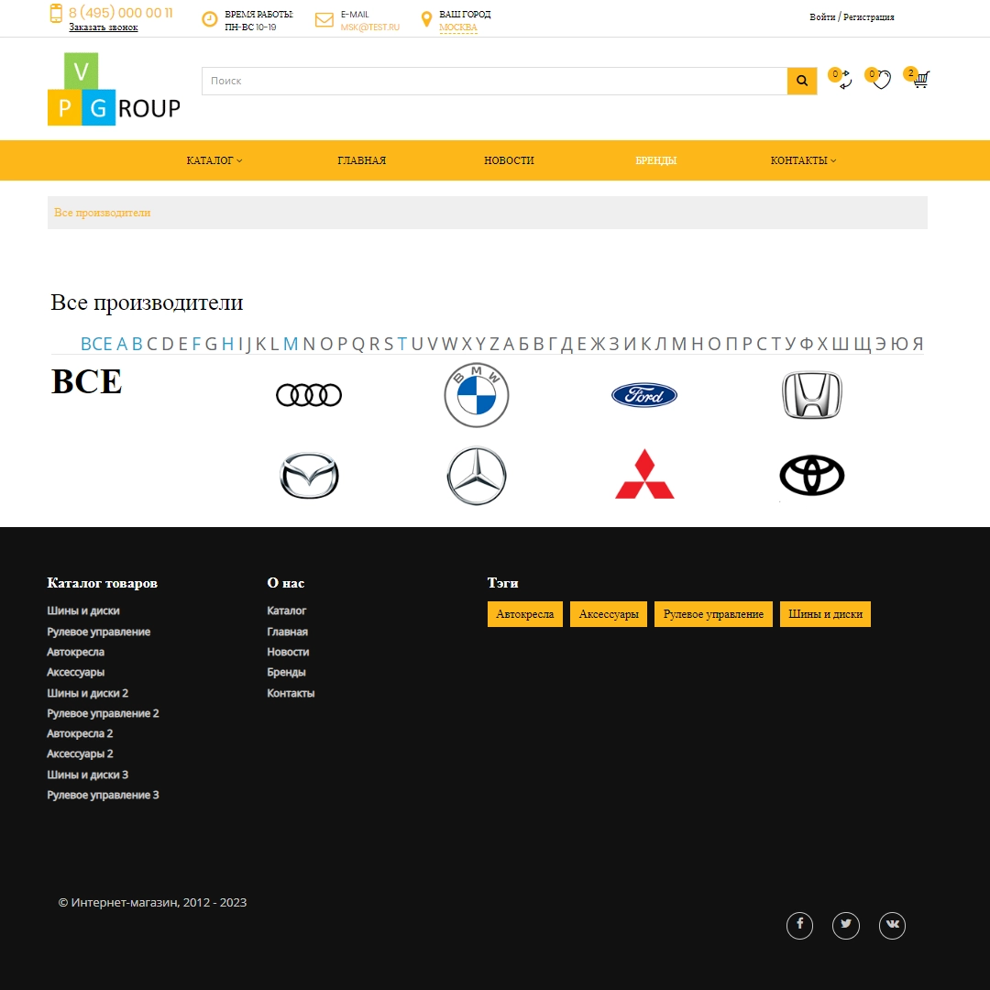Image resolution: width=990 pixels, height=990 pixels.
Task: Click the Заказать звонок link
Action: [103, 27]
